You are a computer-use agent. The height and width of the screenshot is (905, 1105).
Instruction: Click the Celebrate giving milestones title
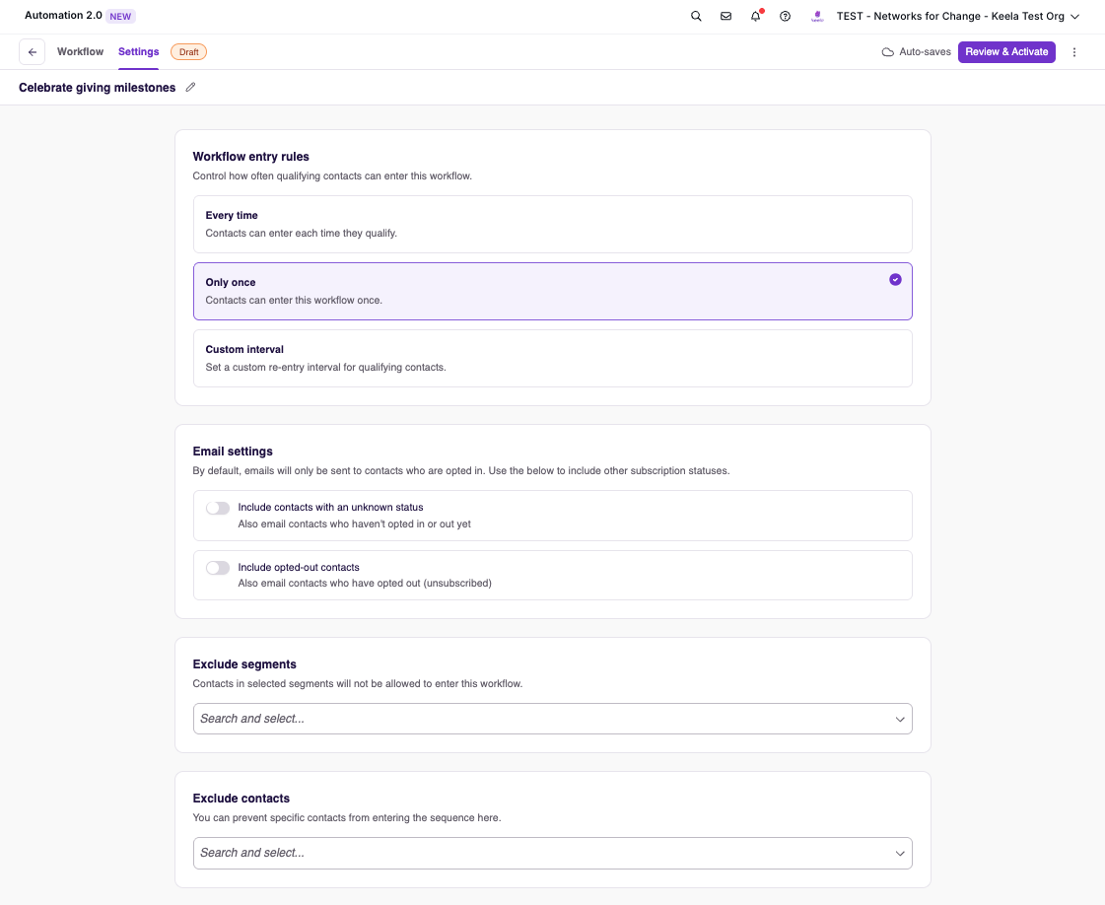(98, 88)
